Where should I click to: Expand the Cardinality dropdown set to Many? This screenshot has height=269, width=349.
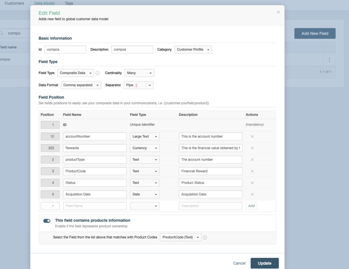coord(139,73)
